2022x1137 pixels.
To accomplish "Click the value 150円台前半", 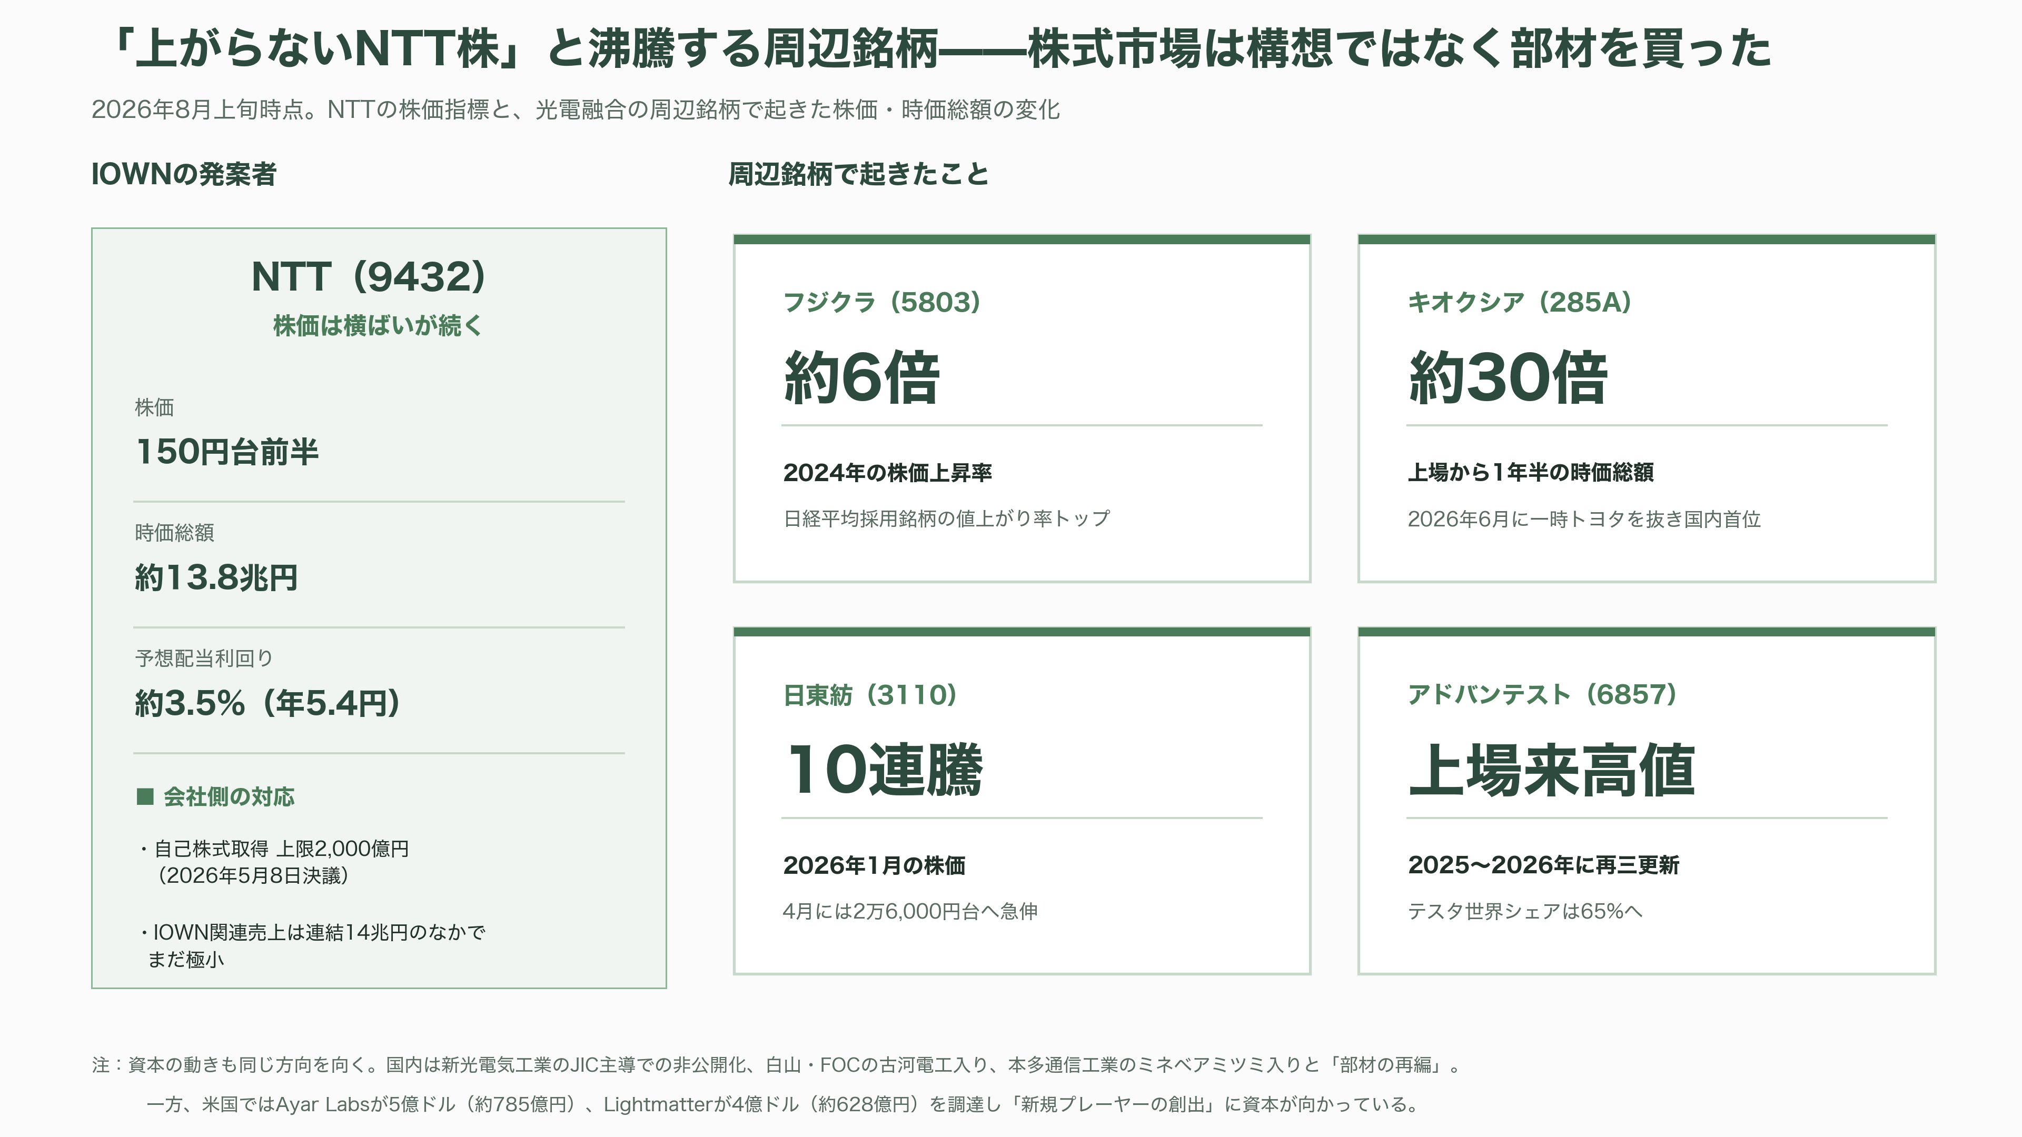I will pos(227,452).
